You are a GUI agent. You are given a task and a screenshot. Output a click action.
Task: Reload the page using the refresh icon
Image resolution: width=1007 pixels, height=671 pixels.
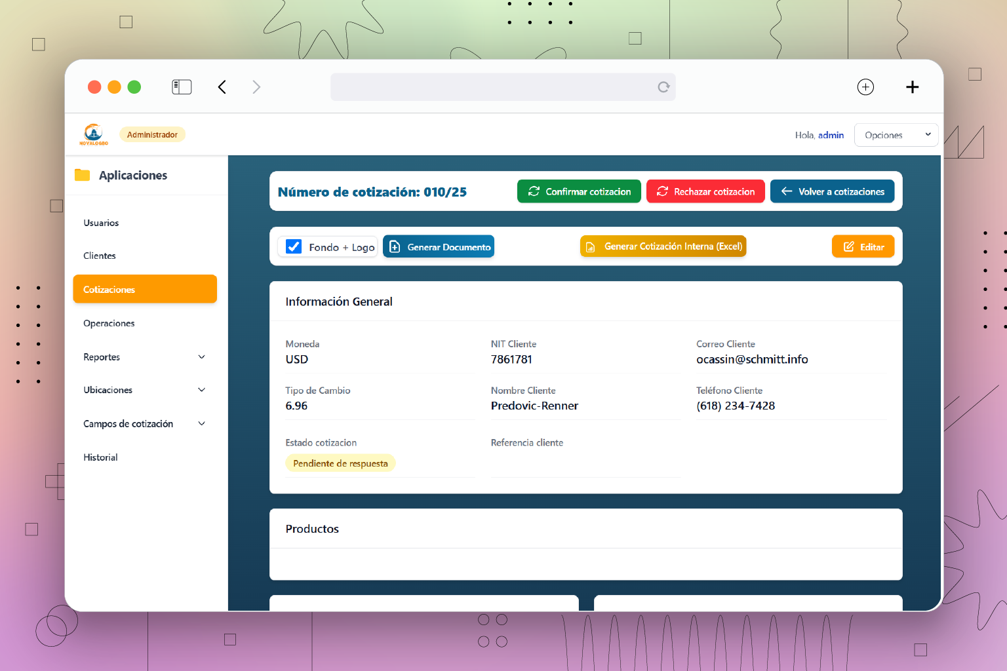663,87
